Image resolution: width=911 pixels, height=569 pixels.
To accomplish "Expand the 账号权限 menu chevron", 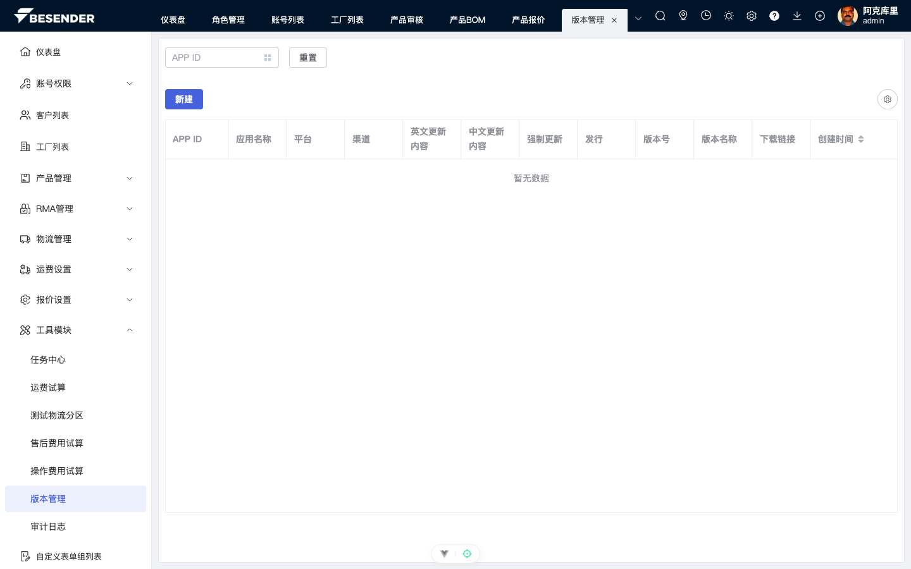I will pyautogui.click(x=130, y=83).
